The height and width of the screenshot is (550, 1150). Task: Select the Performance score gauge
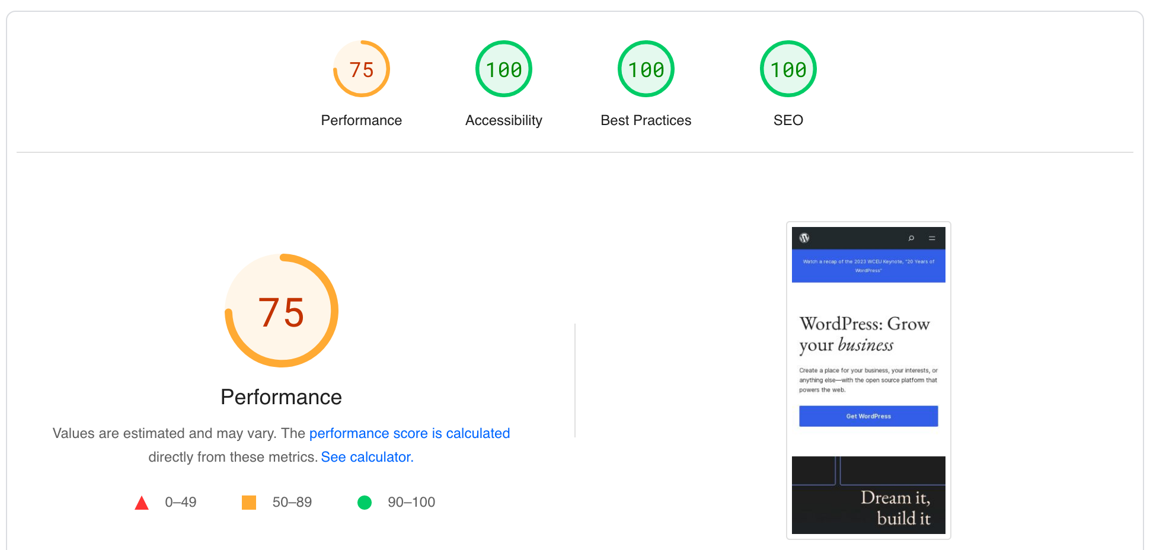pos(362,68)
